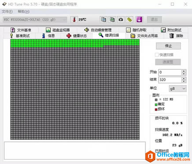Click the 23 gB position value
Viewport: 192px width, 164px height.
pos(177,145)
